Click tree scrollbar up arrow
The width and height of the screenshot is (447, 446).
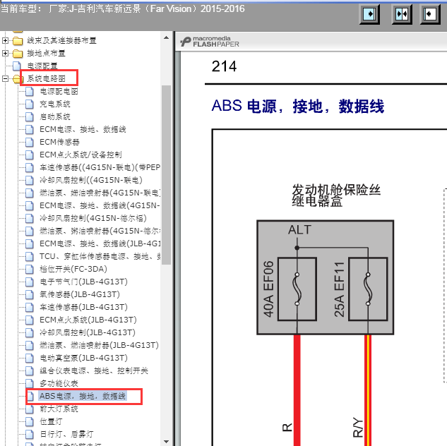coord(166,37)
